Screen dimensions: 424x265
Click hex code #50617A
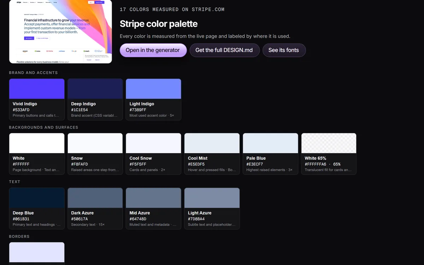coord(80,219)
